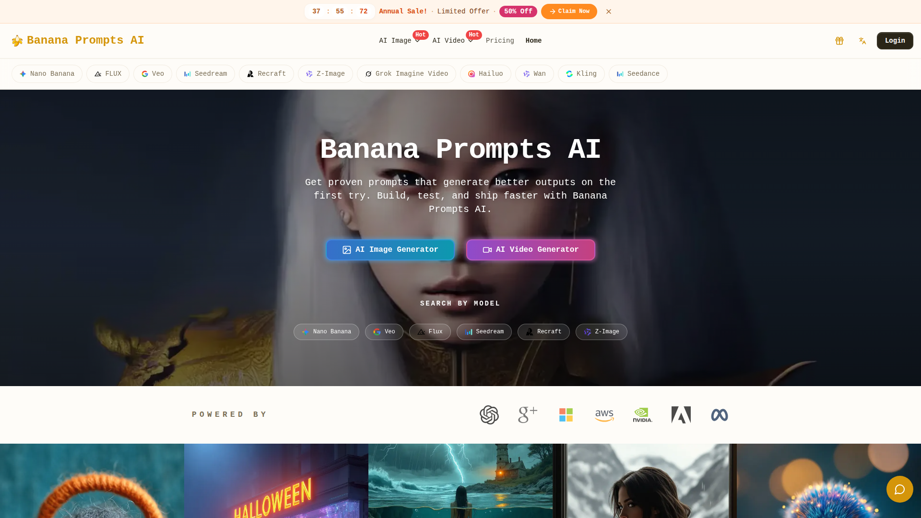
Task: Select Grok Imagine Video model chip
Action: click(x=406, y=74)
